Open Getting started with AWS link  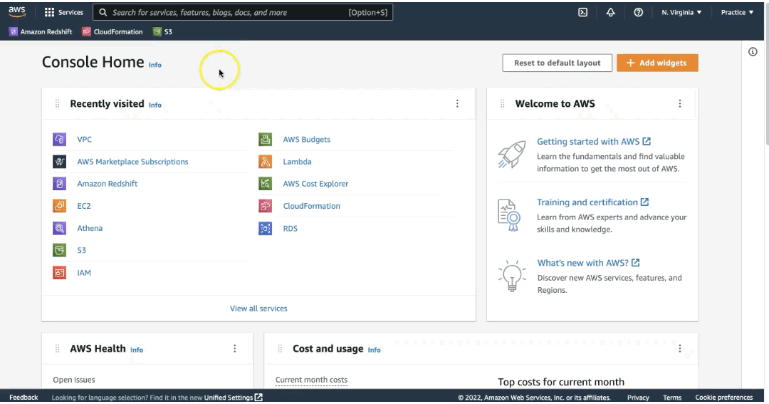tap(593, 141)
